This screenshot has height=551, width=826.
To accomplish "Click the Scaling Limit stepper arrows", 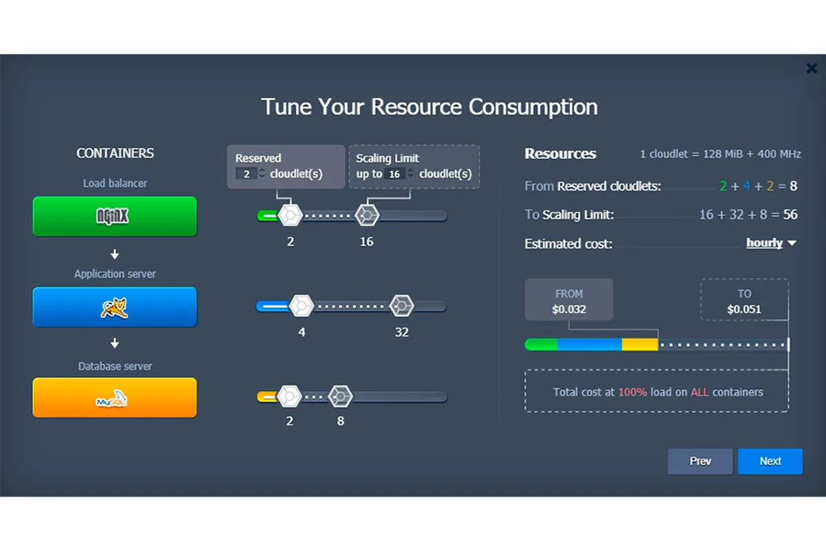I will (410, 174).
